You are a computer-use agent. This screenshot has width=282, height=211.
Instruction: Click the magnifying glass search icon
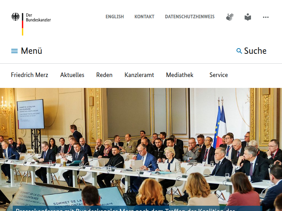click(x=239, y=51)
